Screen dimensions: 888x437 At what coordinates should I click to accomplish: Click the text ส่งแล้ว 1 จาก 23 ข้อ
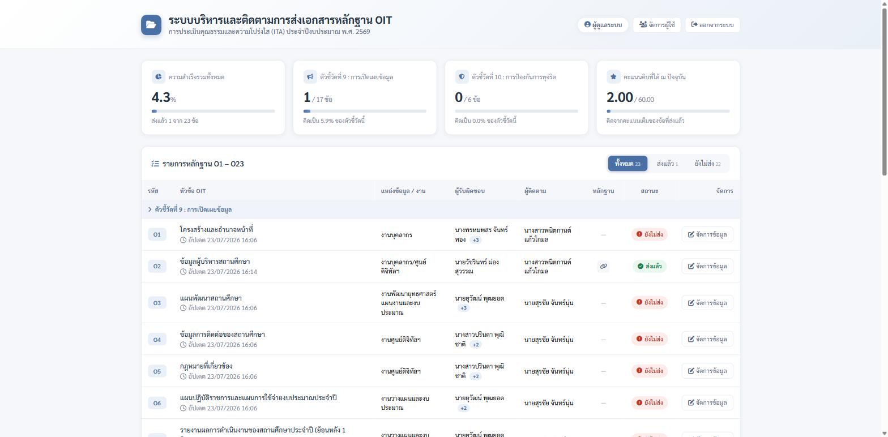tap(175, 121)
